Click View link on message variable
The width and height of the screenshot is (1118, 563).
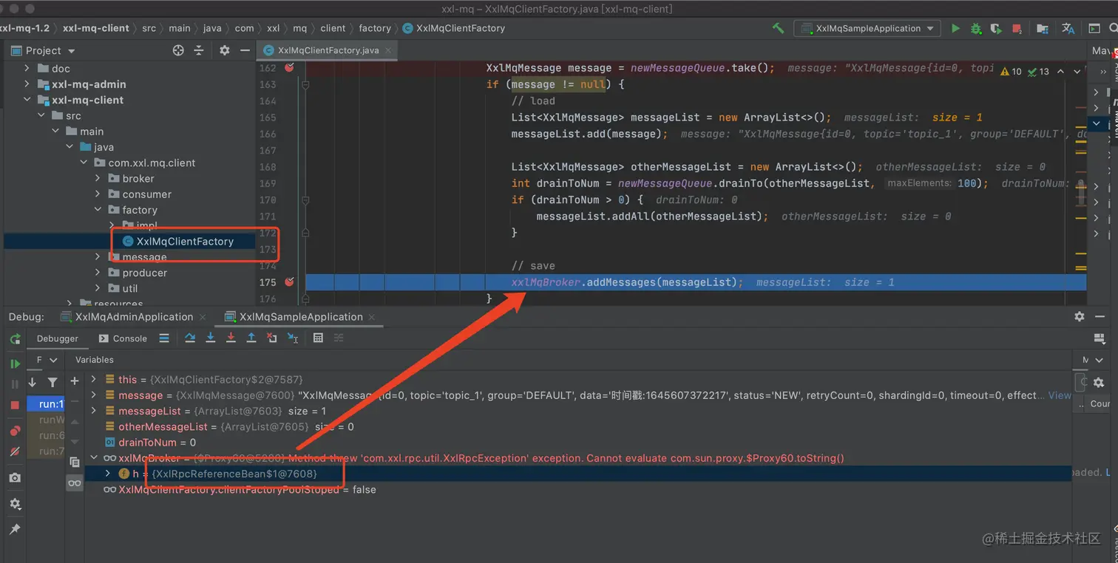coord(1060,395)
